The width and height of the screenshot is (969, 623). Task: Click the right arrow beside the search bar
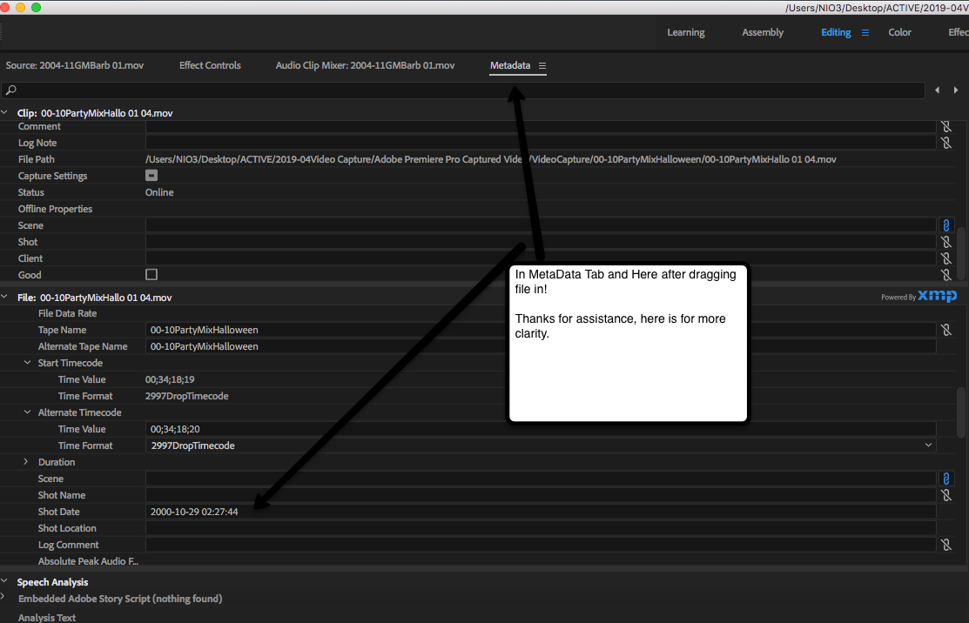coord(955,90)
